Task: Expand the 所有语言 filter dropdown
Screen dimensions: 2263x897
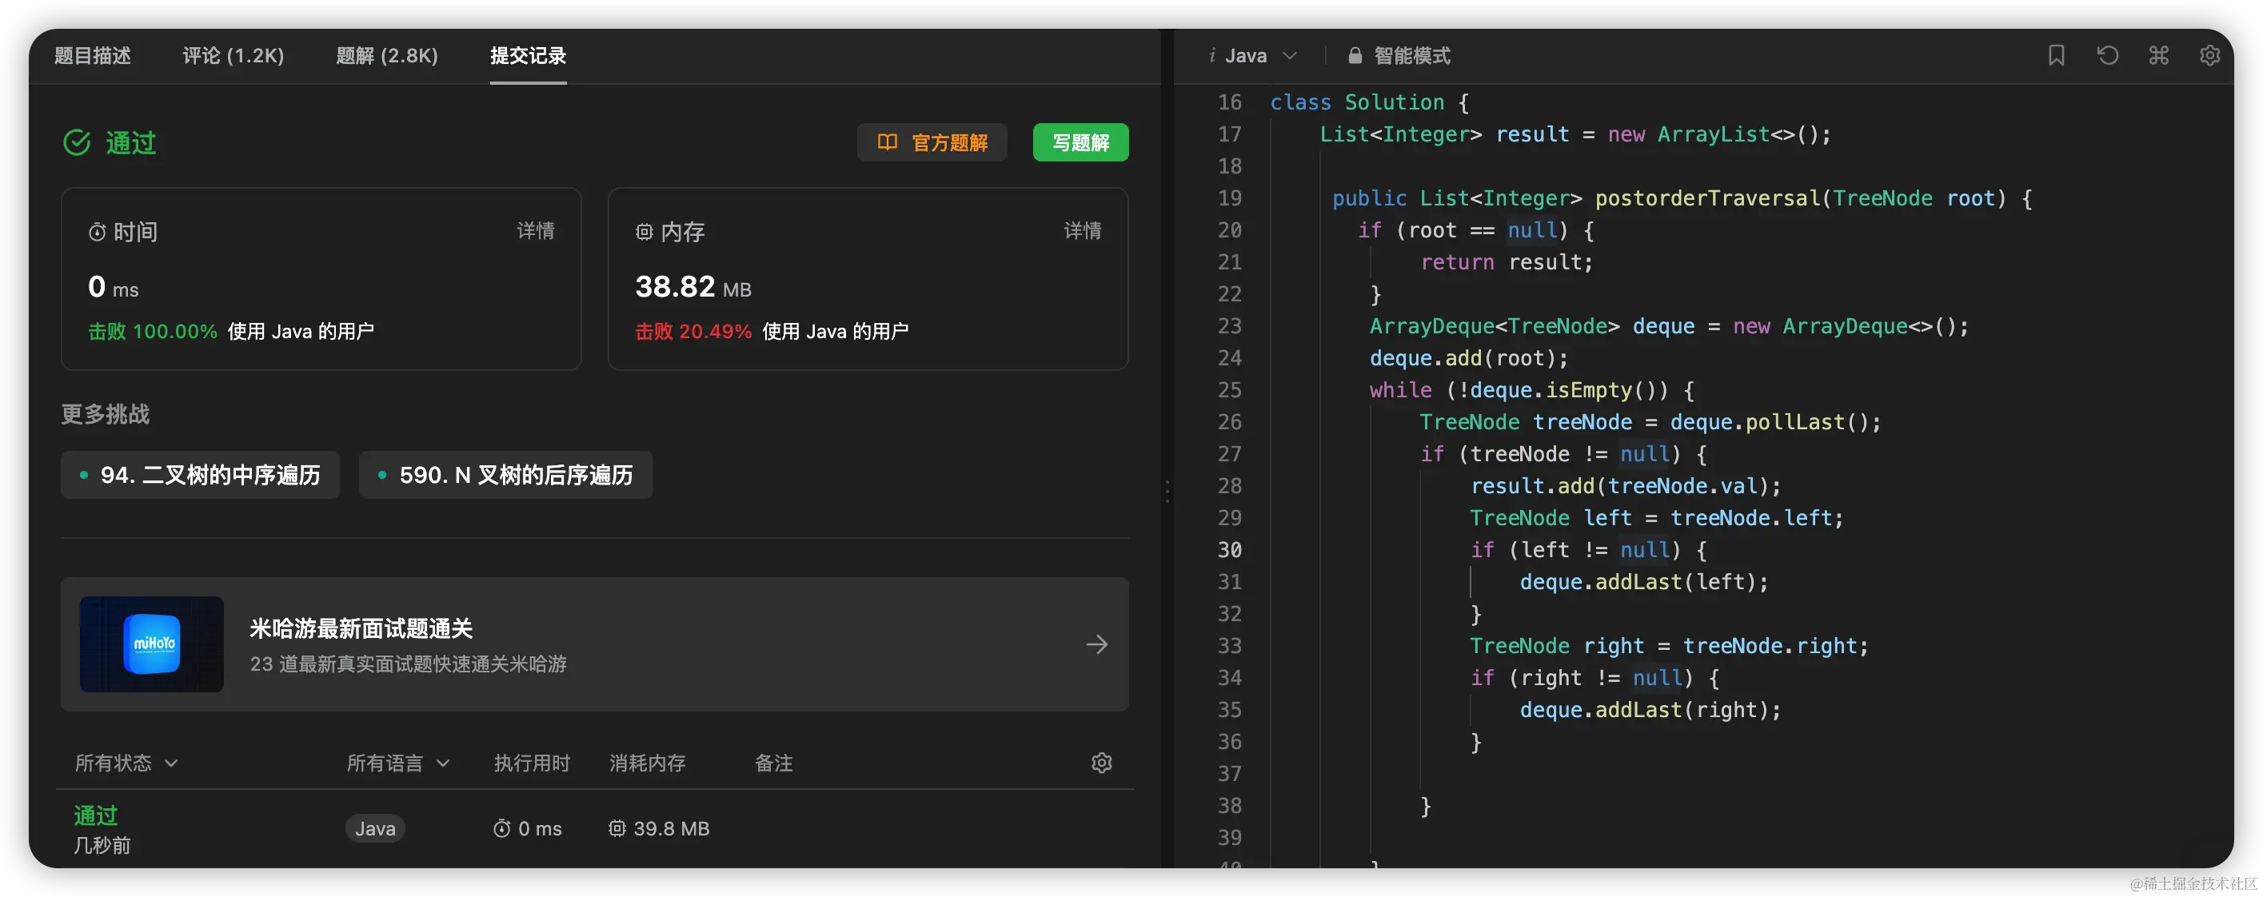Action: [x=398, y=763]
